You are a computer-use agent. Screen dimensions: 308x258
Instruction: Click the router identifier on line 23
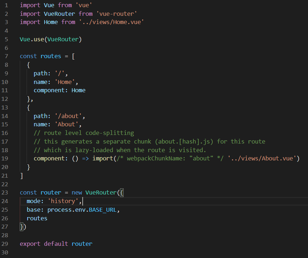51,193
